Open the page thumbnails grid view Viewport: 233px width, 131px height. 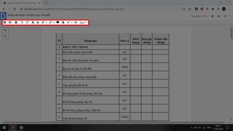[x=5, y=22]
